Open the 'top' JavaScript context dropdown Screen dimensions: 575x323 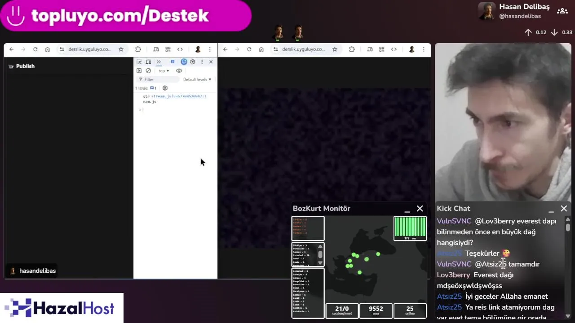164,71
